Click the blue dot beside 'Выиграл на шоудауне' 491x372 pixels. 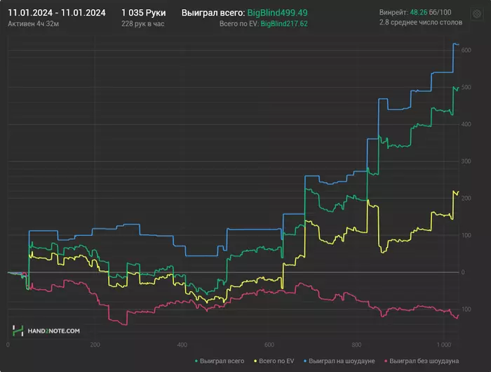(x=303, y=361)
